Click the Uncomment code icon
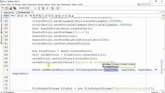The height and width of the screenshot is (93, 165). point(72,16)
